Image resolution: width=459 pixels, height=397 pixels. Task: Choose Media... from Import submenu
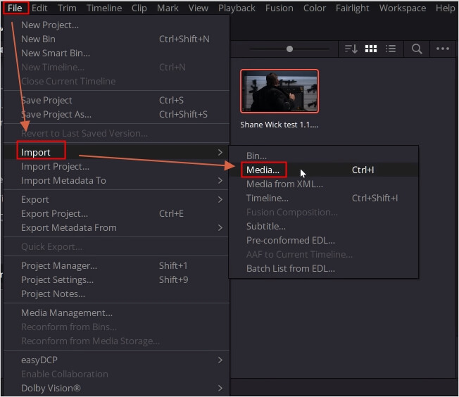(x=263, y=170)
